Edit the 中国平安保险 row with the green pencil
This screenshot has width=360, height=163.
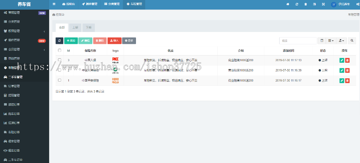coord(342,80)
